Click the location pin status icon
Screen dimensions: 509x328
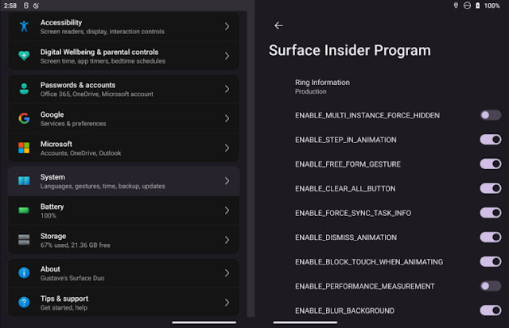tap(456, 6)
